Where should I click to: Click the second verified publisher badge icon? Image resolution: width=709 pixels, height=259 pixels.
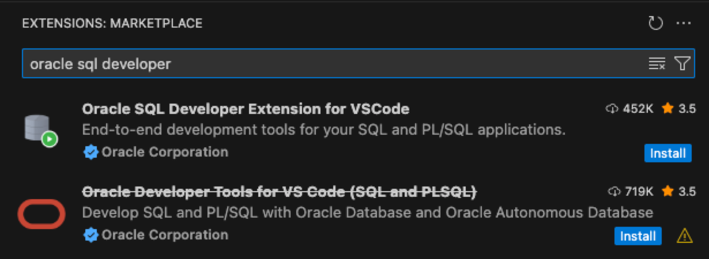(x=90, y=235)
